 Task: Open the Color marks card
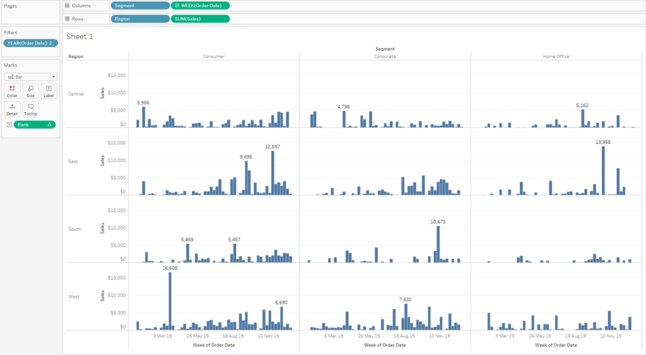pos(12,91)
